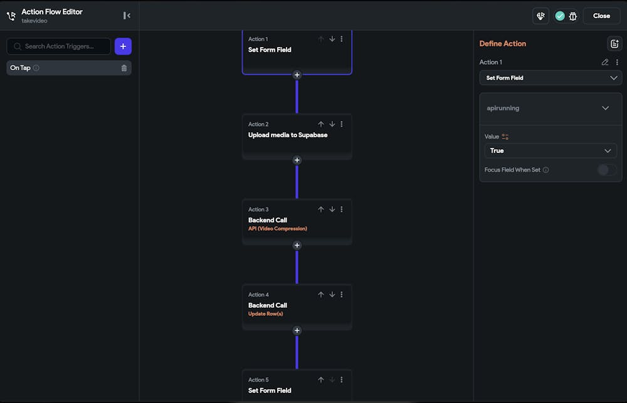The image size is (627, 403).
Task: Open Action 2 three-dot options menu
Action: [x=342, y=124]
